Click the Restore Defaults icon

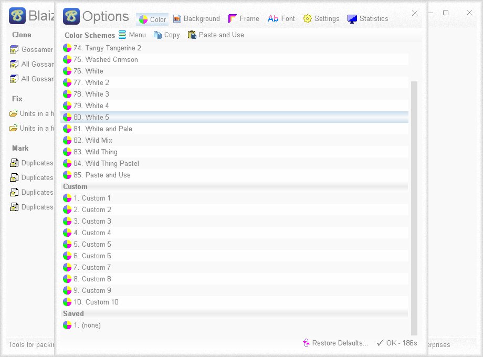306,343
